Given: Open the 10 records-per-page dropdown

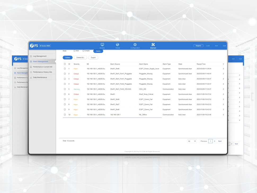Looking at the screenshot, I should [x=192, y=141].
